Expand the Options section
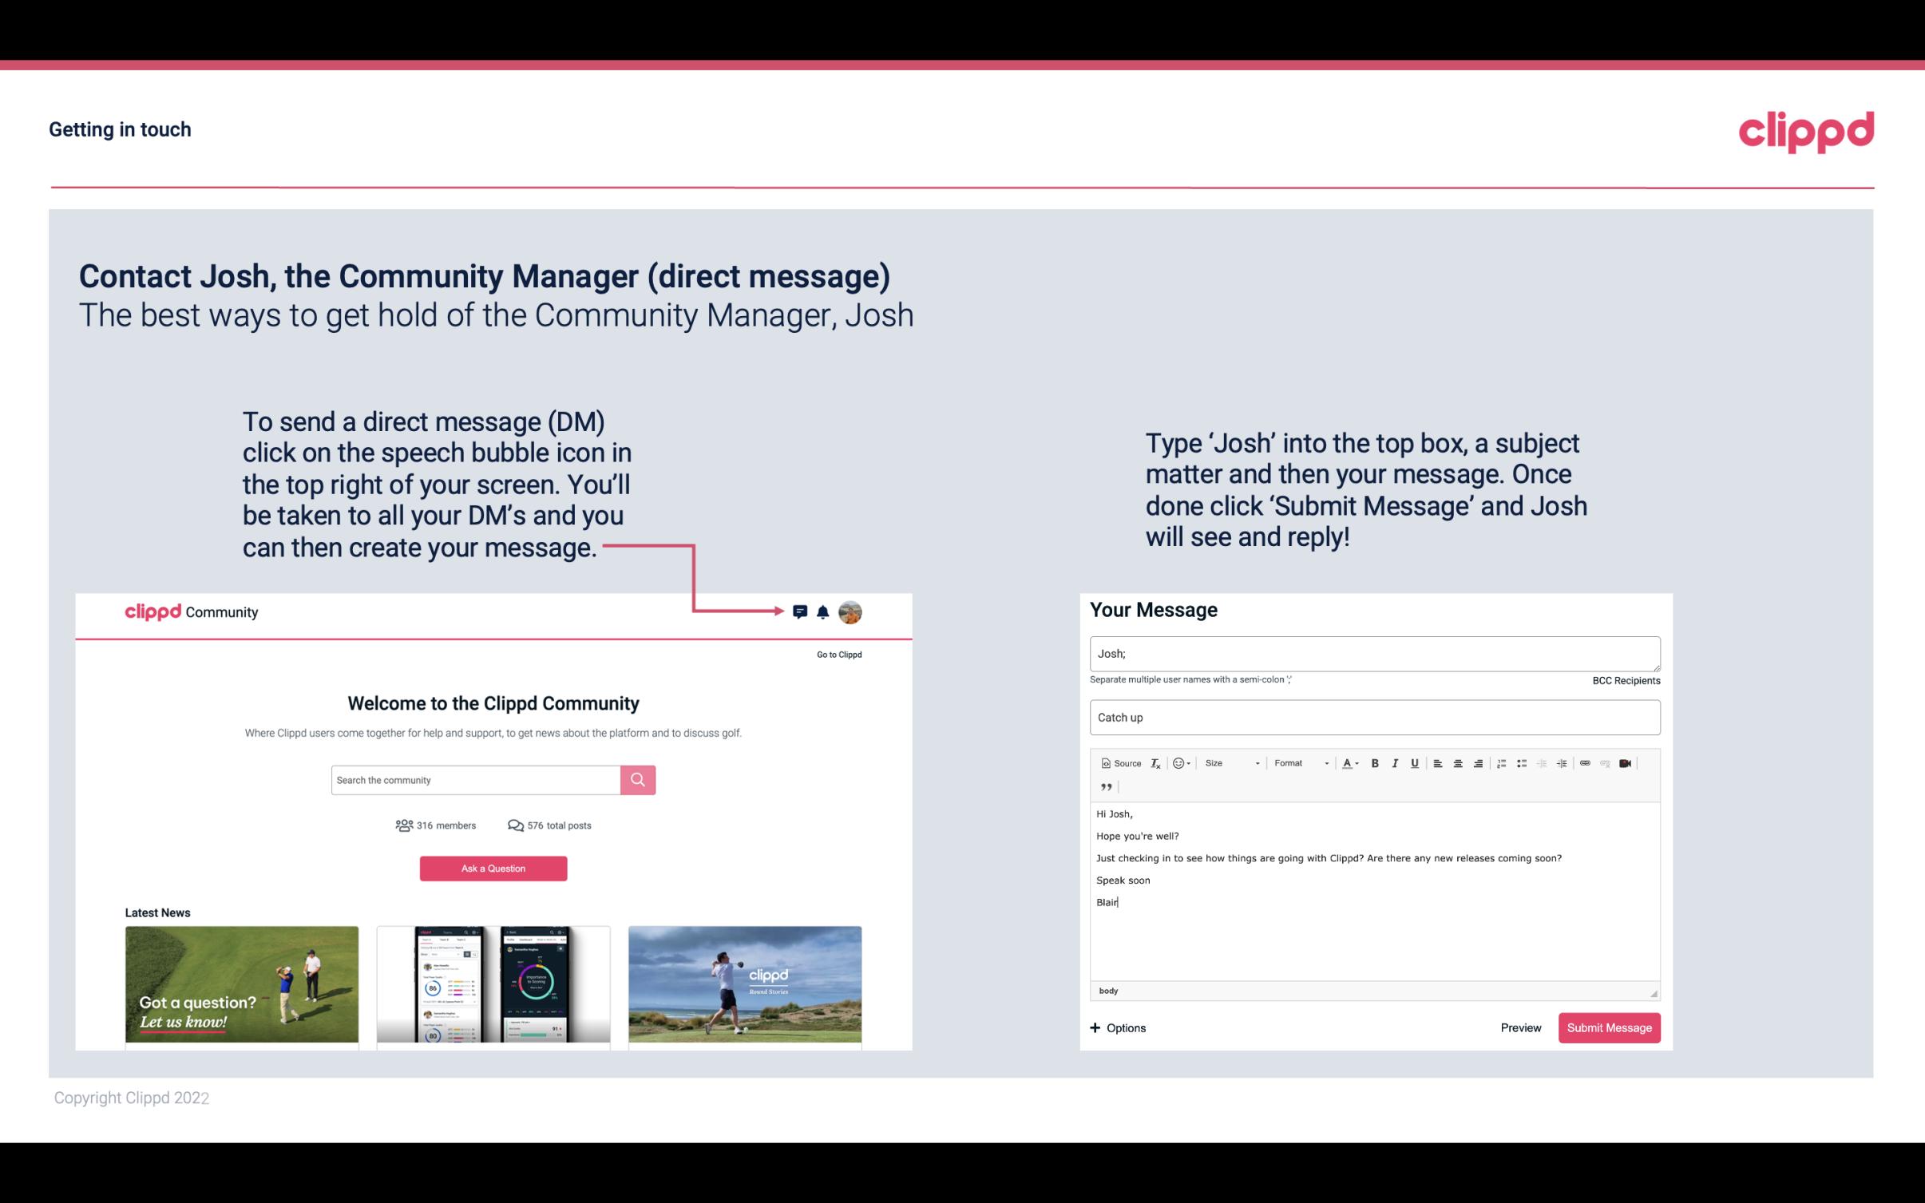The width and height of the screenshot is (1925, 1203). pyautogui.click(x=1117, y=1027)
